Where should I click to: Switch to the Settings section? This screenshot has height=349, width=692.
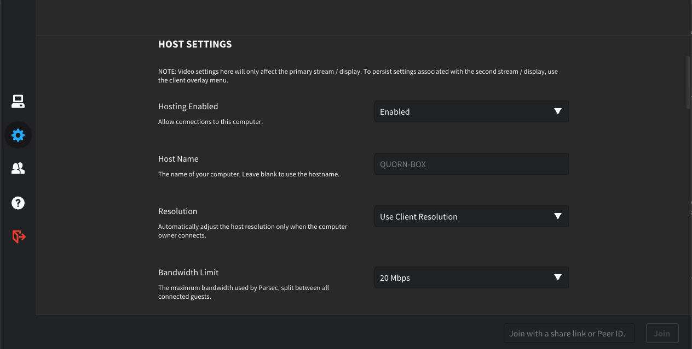coord(18,135)
